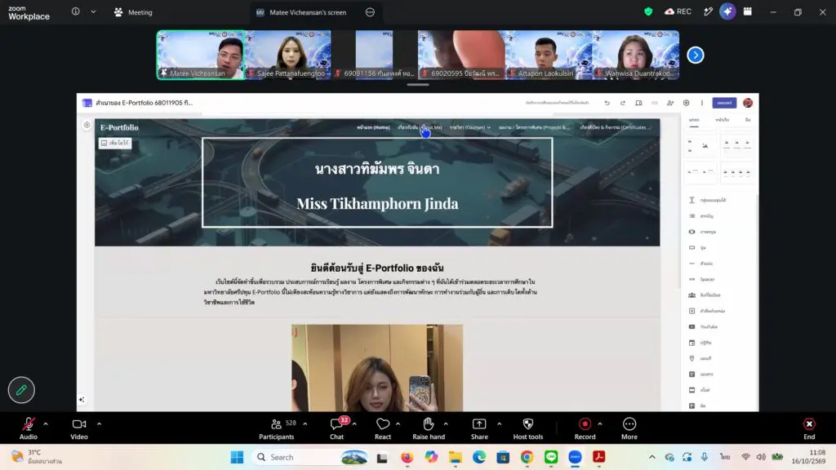Open the green annotate pencil button

click(x=21, y=390)
